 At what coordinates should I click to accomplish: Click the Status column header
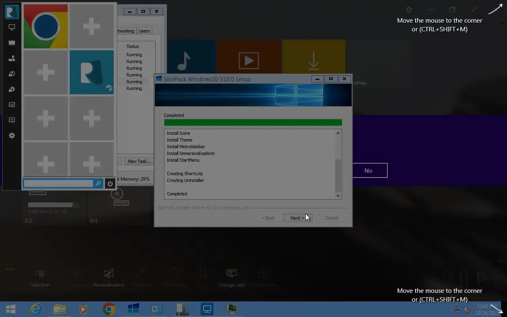[x=133, y=46]
